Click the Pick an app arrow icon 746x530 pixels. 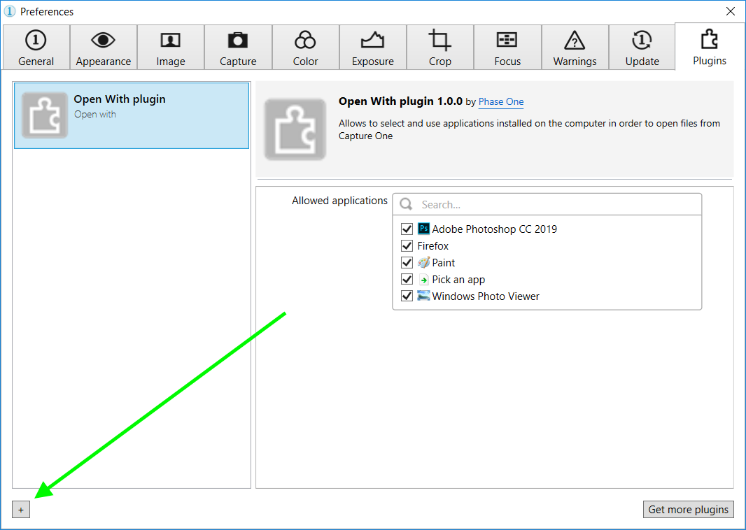point(423,280)
